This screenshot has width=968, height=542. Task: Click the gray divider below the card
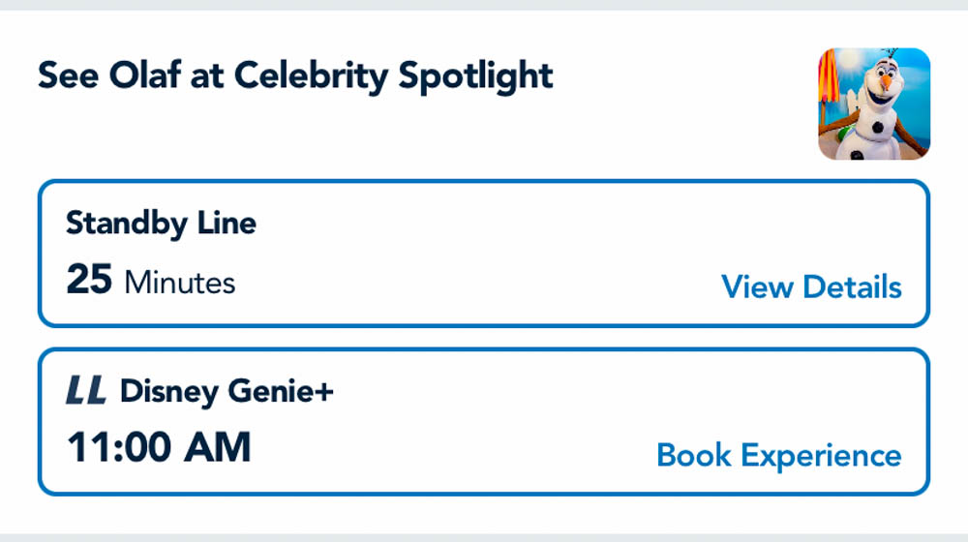point(484,537)
